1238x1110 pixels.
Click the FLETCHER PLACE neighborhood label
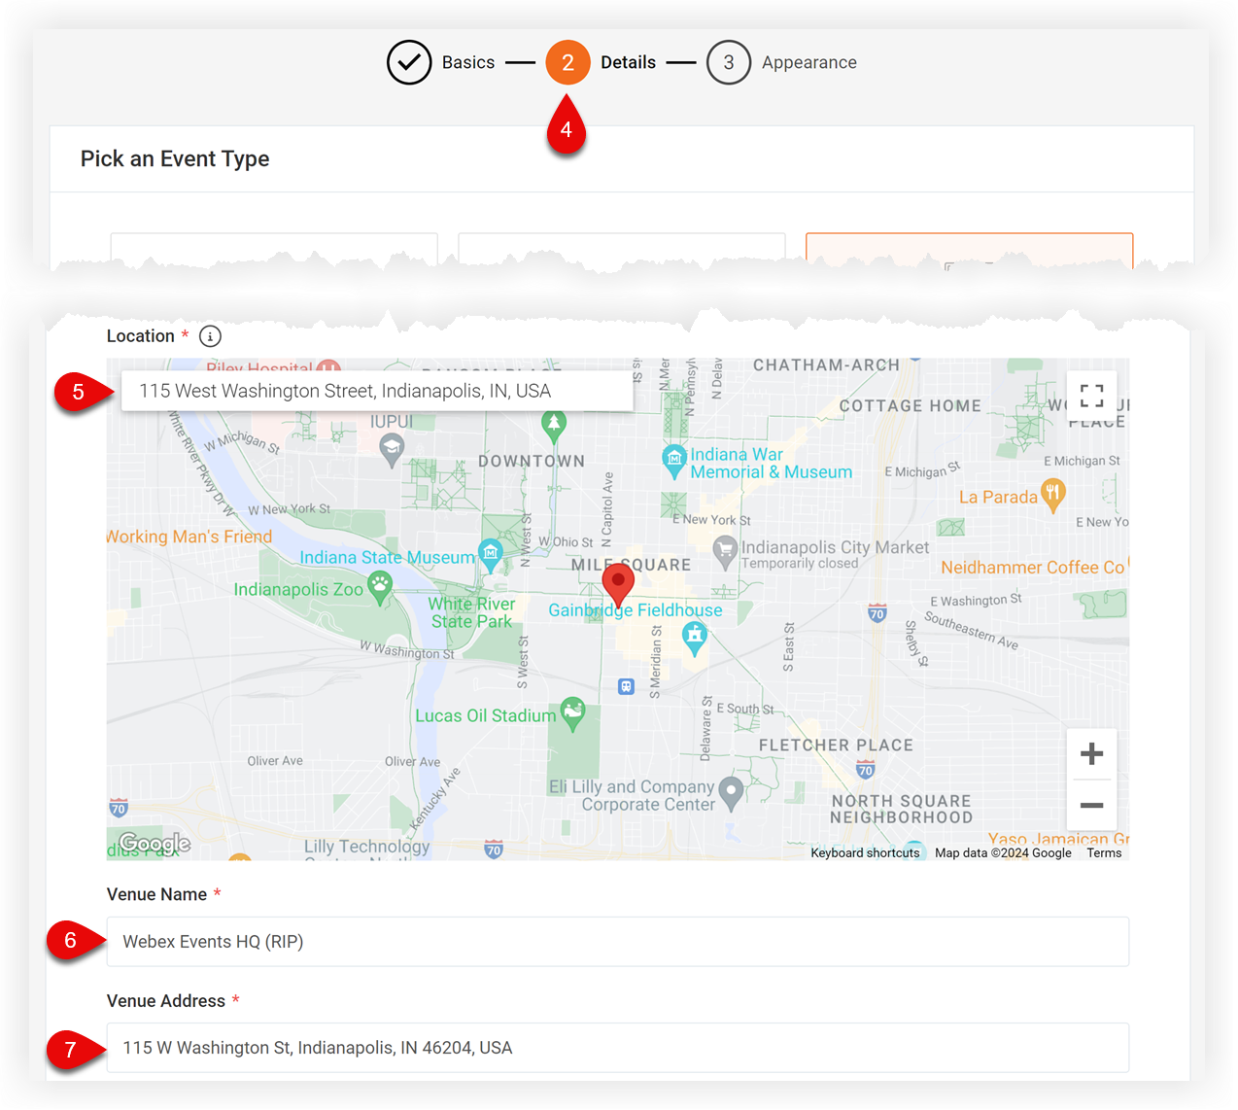tap(836, 746)
